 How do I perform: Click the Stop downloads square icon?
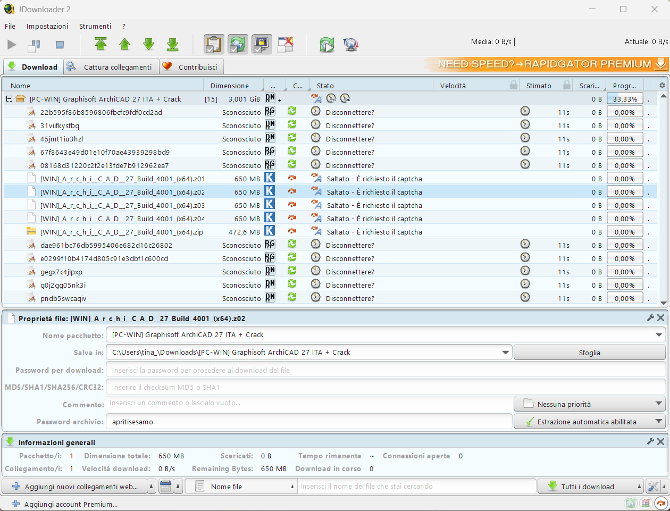click(x=60, y=45)
